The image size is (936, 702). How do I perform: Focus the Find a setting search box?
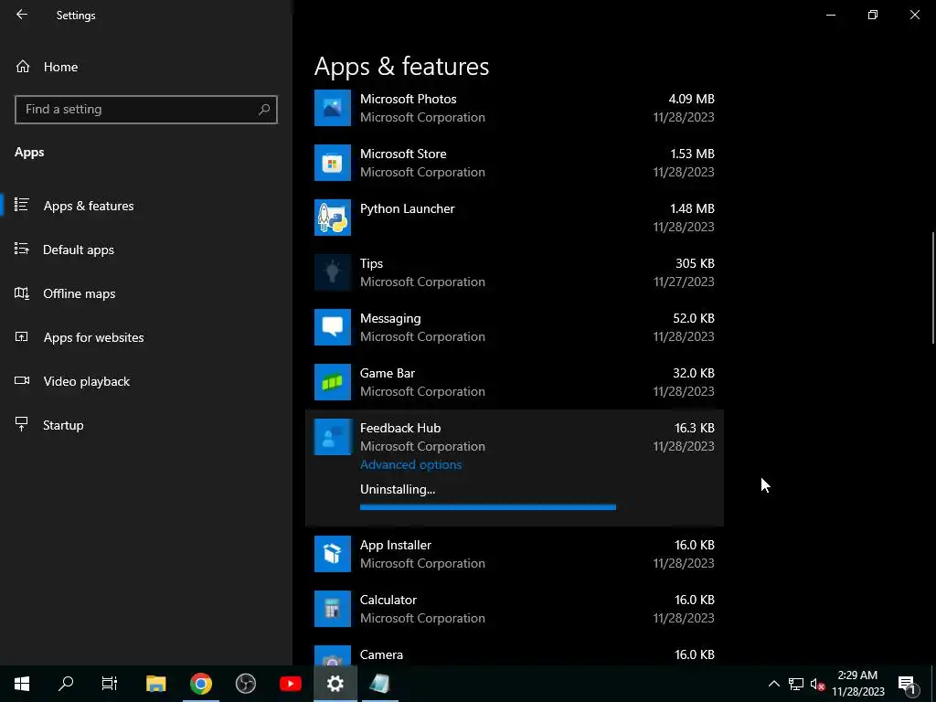(x=146, y=110)
